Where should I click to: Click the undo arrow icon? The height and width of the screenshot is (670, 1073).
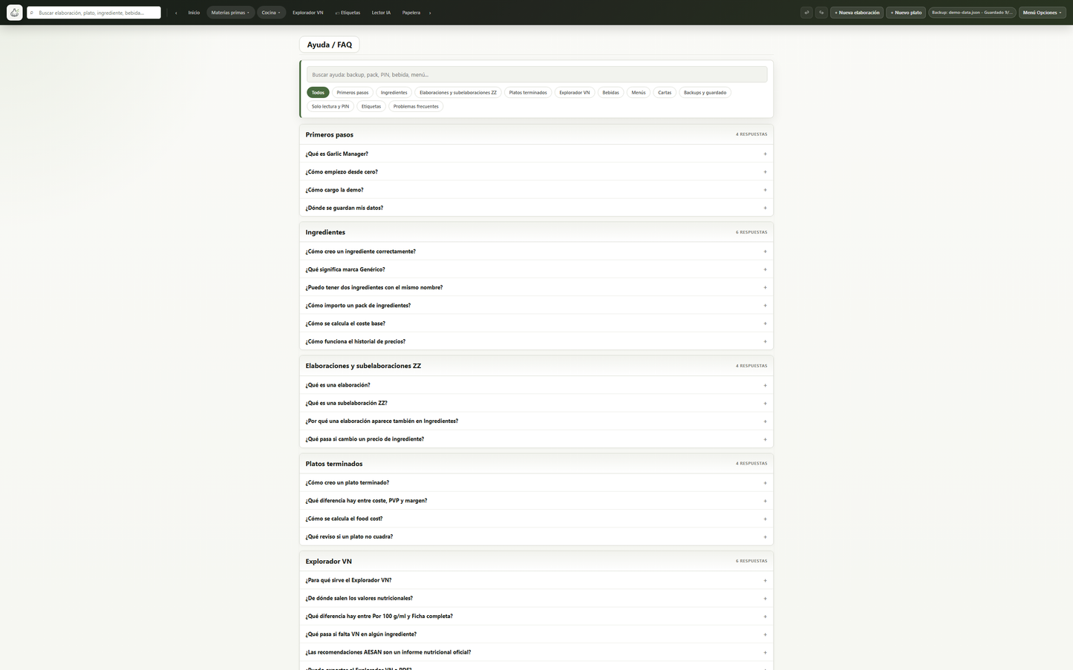tap(806, 13)
